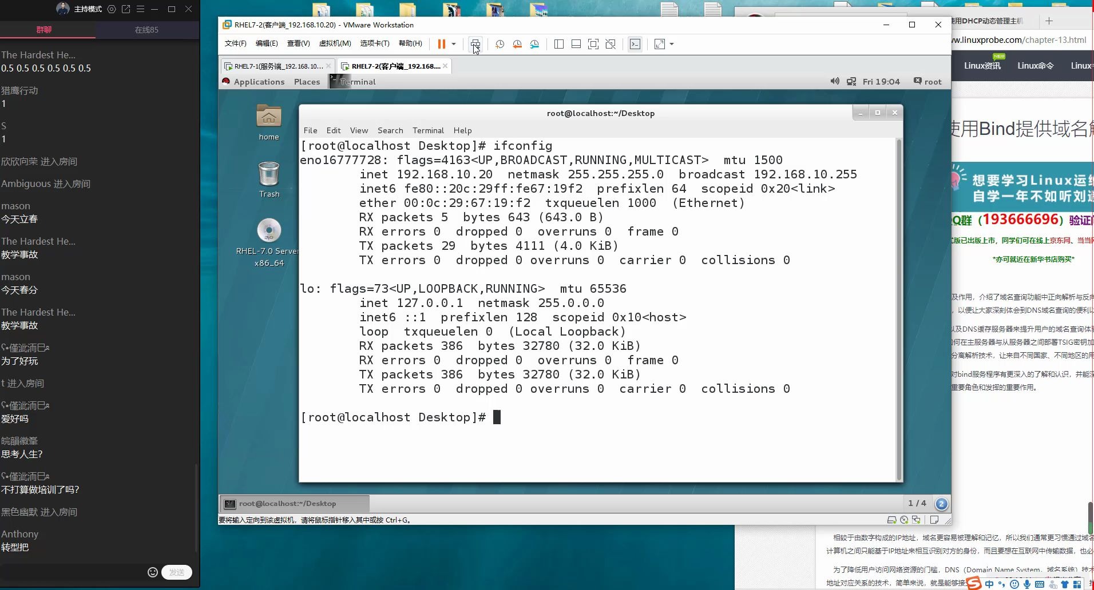This screenshot has width=1094, height=590.
Task: Revert the virtual machine to its snapshot
Action: [x=517, y=44]
